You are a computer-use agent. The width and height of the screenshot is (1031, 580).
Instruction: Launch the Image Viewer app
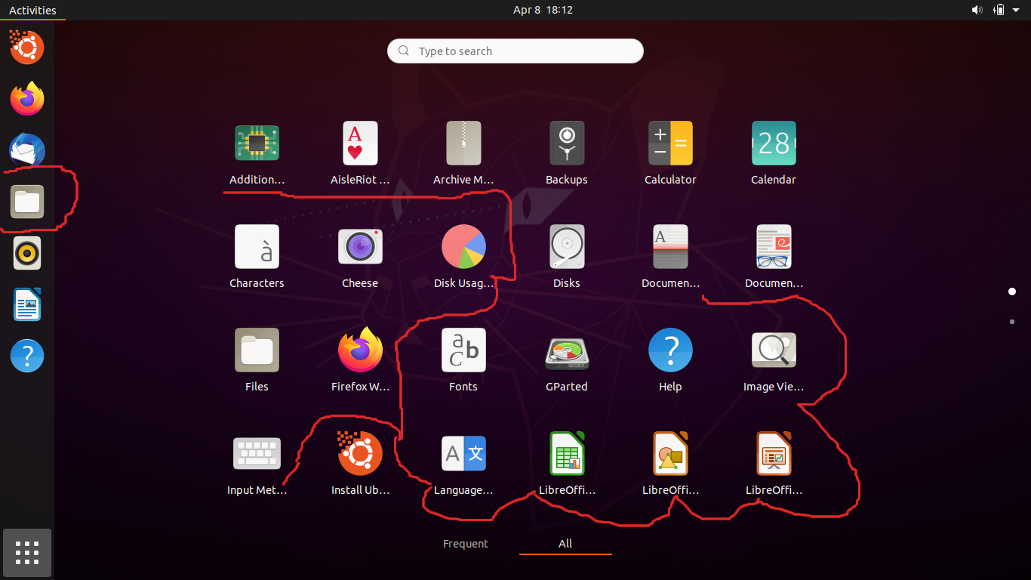pyautogui.click(x=774, y=350)
